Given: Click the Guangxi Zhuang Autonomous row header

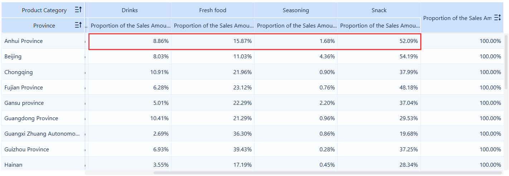Looking at the screenshot, I should [x=42, y=134].
